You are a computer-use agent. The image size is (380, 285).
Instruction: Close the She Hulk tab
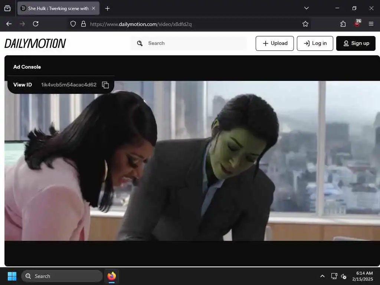click(x=94, y=8)
